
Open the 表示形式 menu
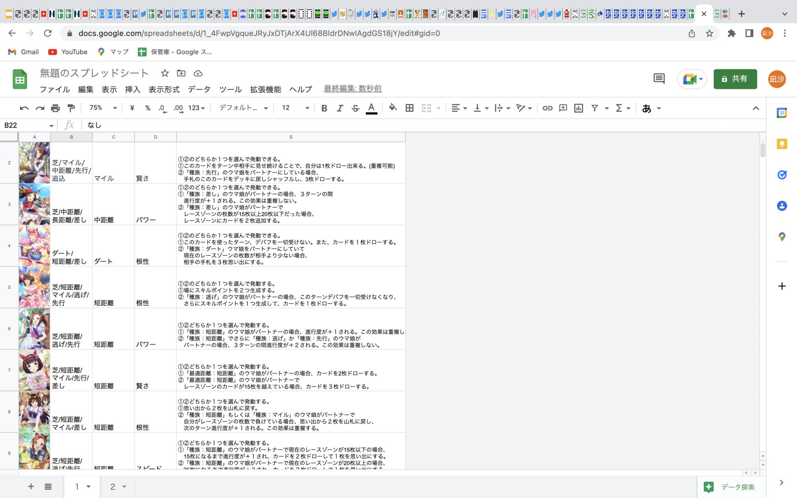[x=164, y=89]
